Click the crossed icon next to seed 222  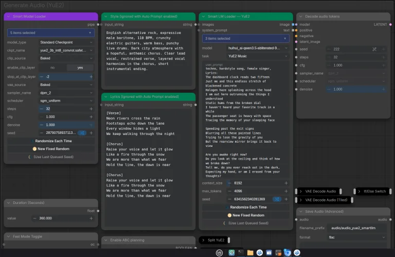[x=374, y=49]
